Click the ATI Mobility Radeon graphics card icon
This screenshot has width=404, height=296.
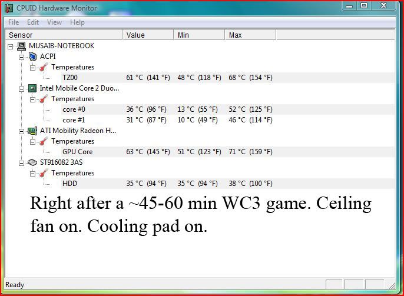coord(32,131)
